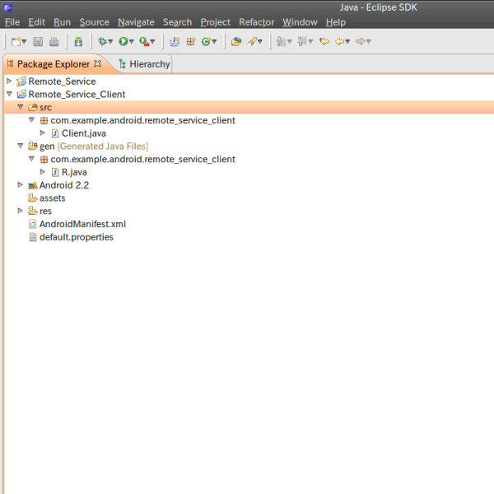Collapse the src folder node
The height and width of the screenshot is (494, 494).
[21, 107]
